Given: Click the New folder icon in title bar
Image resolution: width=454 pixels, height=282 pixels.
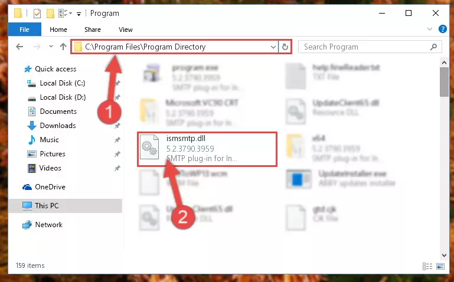Looking at the screenshot, I should tap(50, 14).
